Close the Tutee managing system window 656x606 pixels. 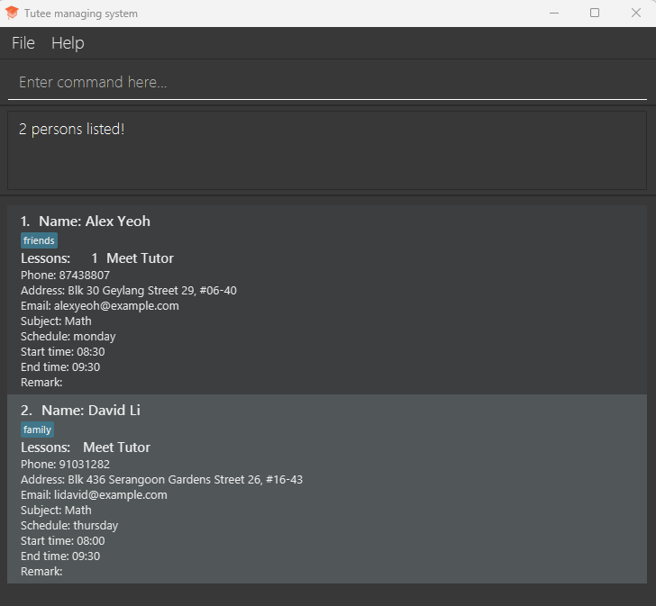coord(635,13)
